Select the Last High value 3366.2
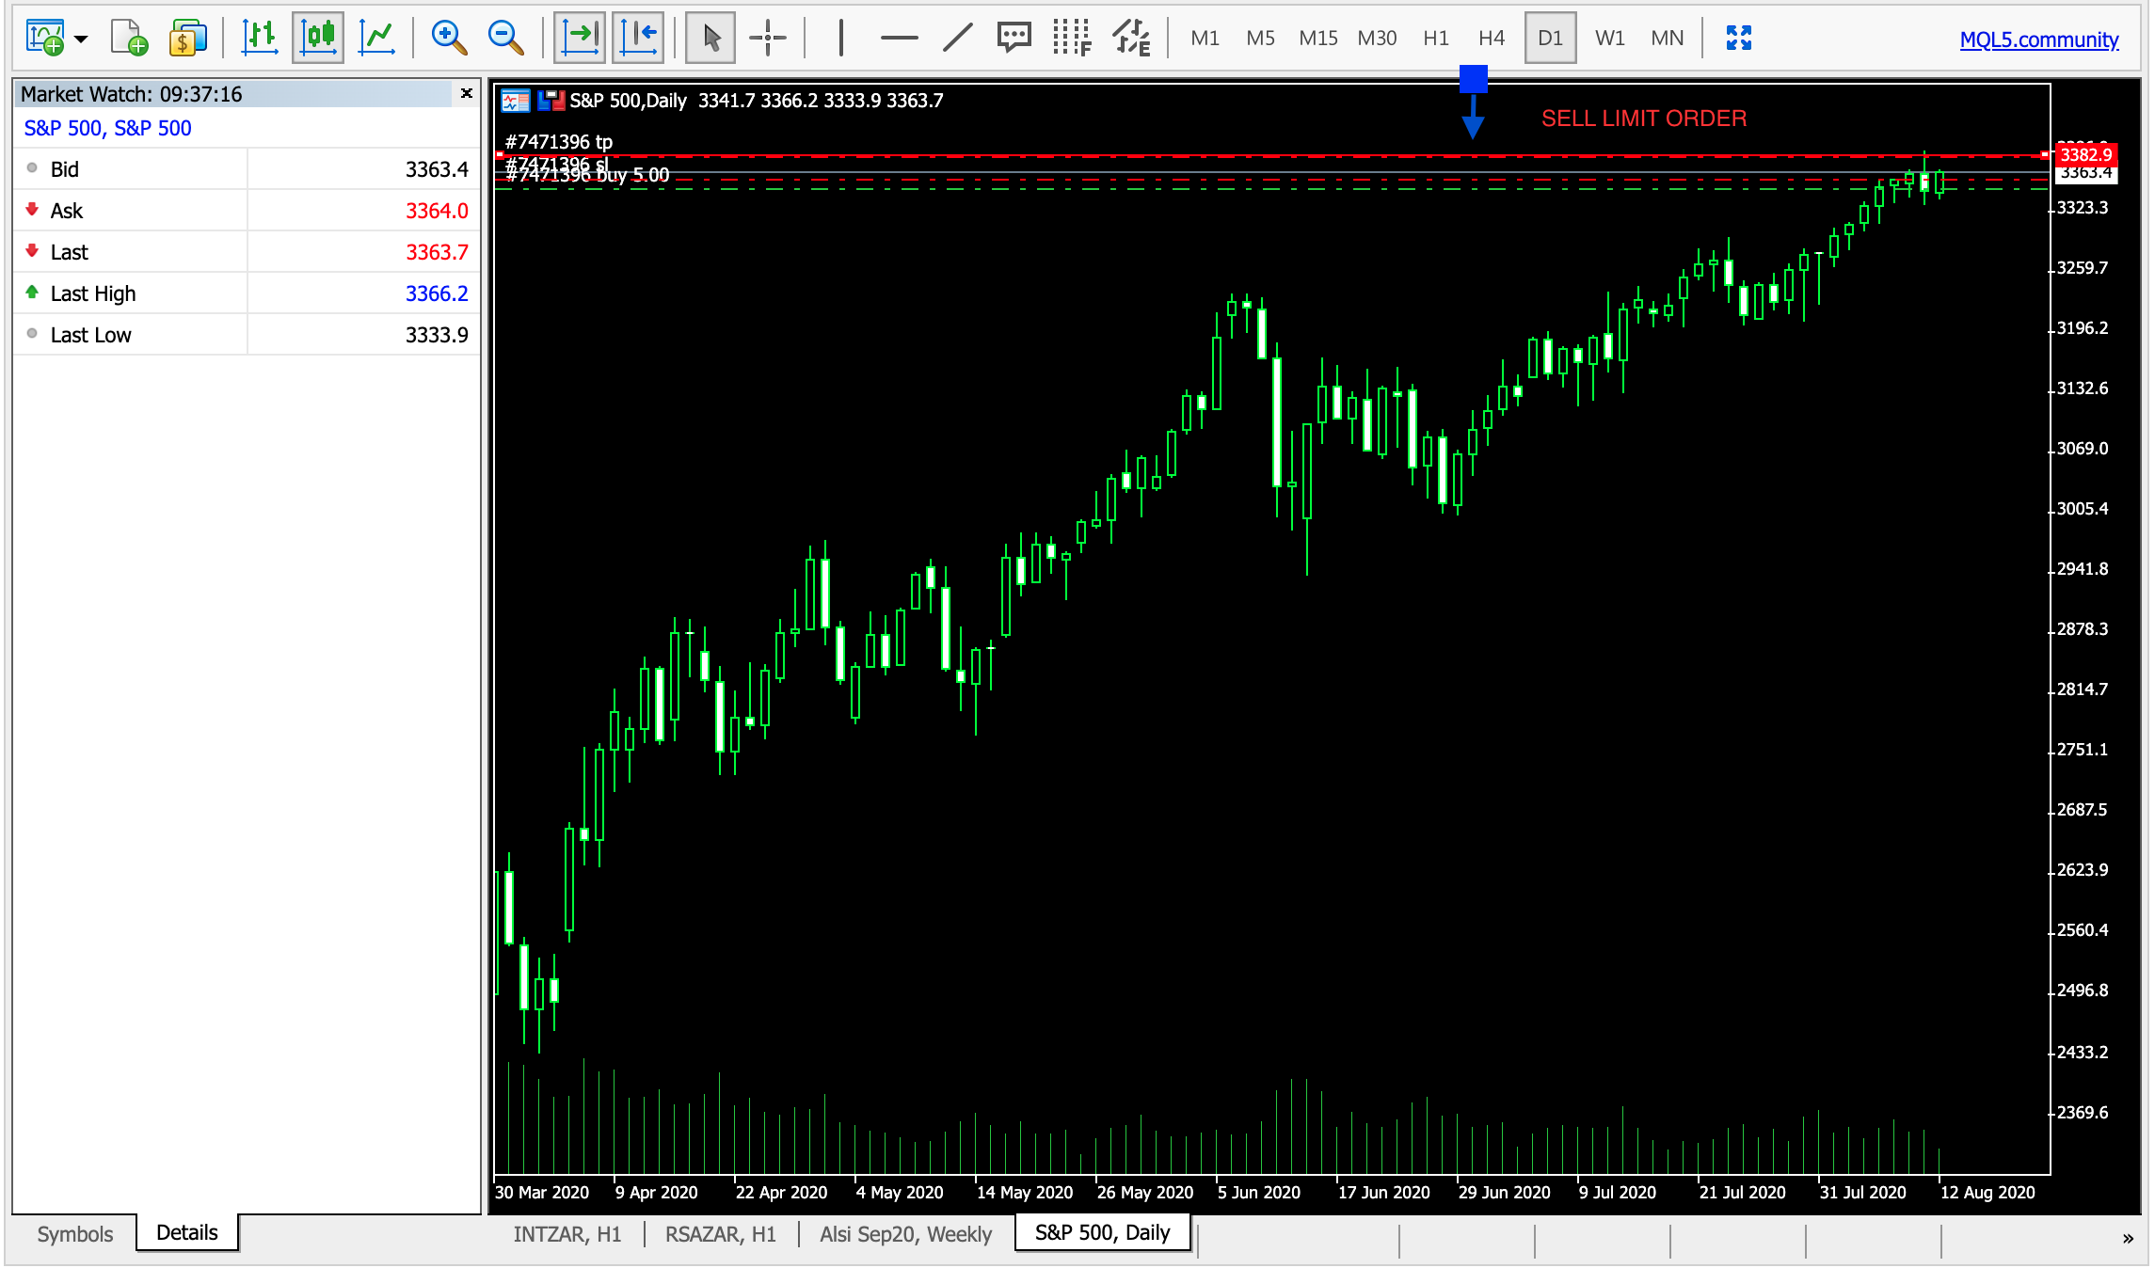 point(437,293)
